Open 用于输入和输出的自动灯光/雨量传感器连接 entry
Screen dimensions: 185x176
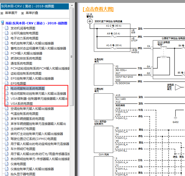(40, 154)
